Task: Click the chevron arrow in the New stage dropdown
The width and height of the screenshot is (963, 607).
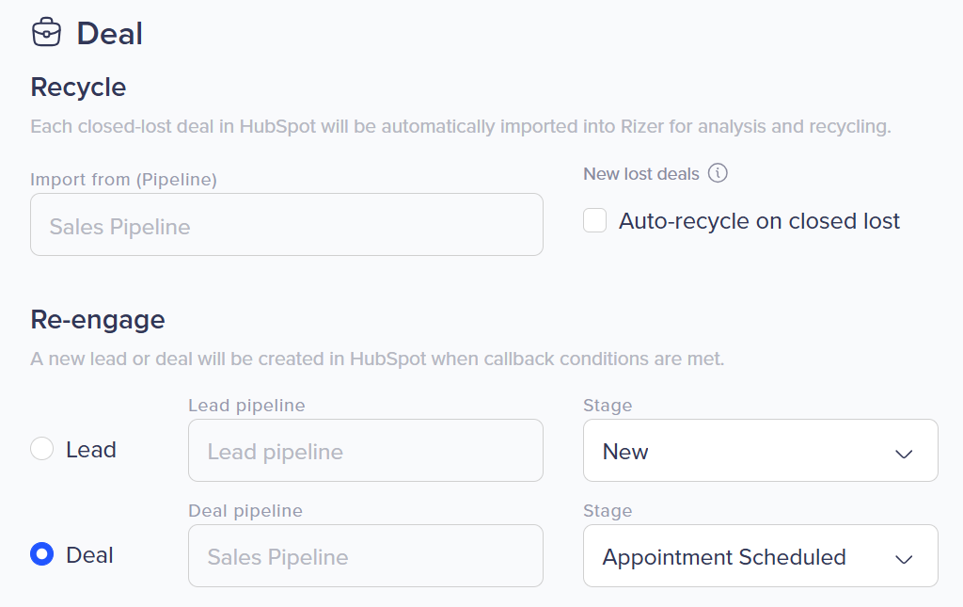Action: coord(904,453)
